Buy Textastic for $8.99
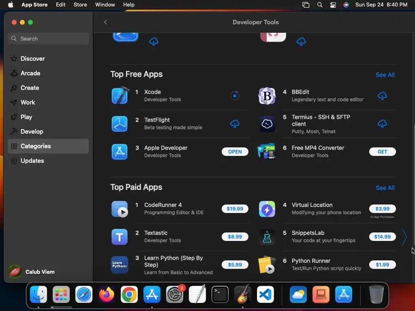This screenshot has width=415, height=311. tap(235, 236)
